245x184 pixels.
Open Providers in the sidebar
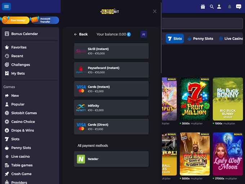coord(16,182)
